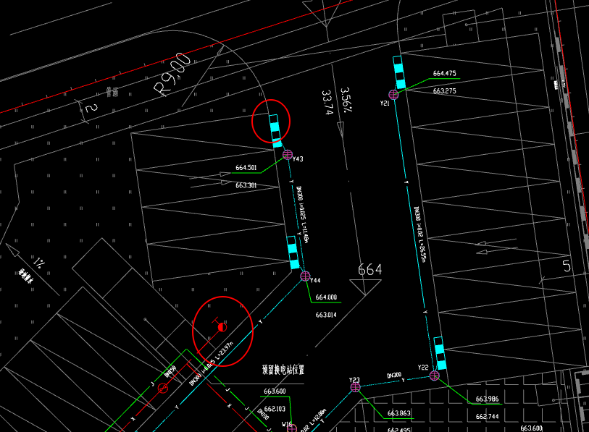
Task: Click the 663.986 elevation label
Action: (x=487, y=399)
